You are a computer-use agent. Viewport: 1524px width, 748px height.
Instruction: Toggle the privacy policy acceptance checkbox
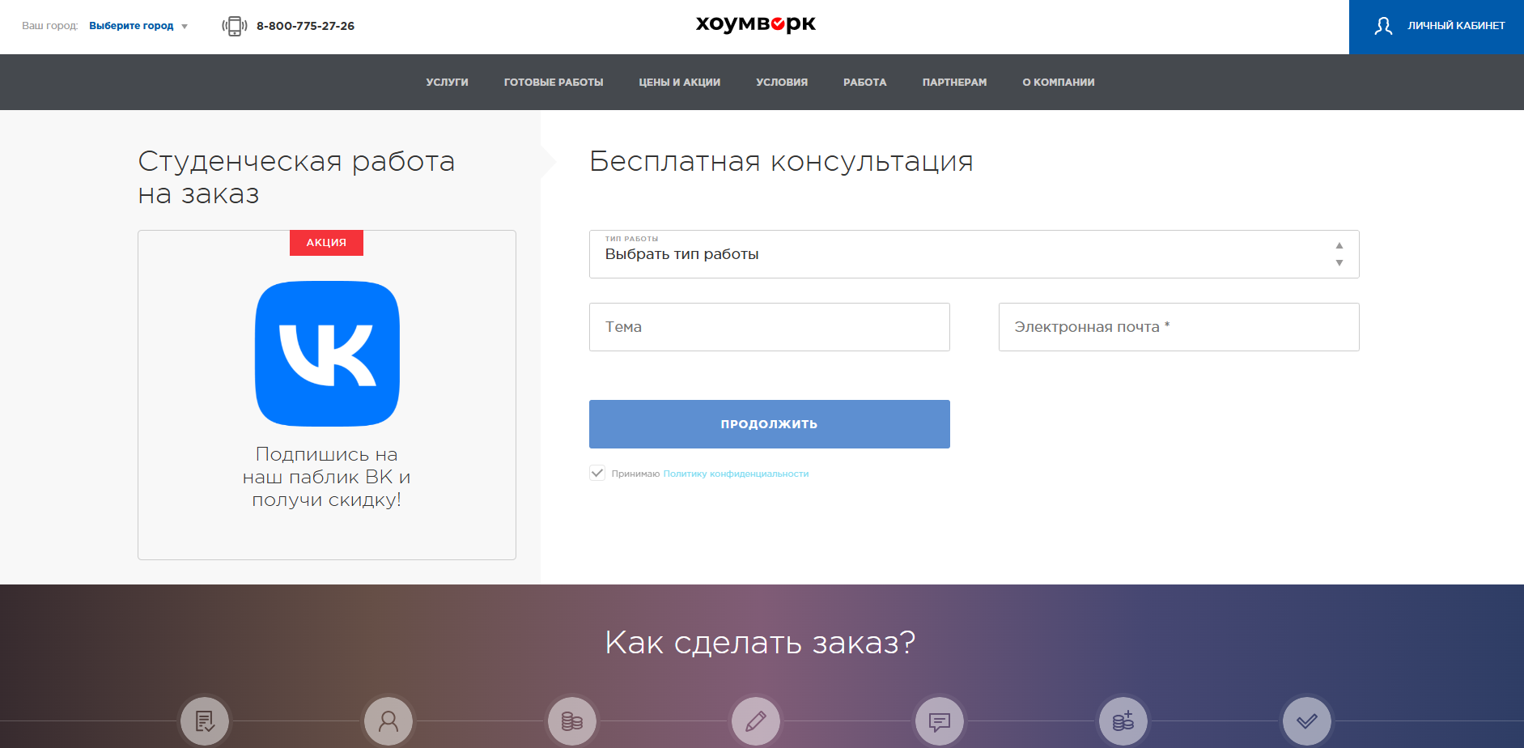(597, 474)
